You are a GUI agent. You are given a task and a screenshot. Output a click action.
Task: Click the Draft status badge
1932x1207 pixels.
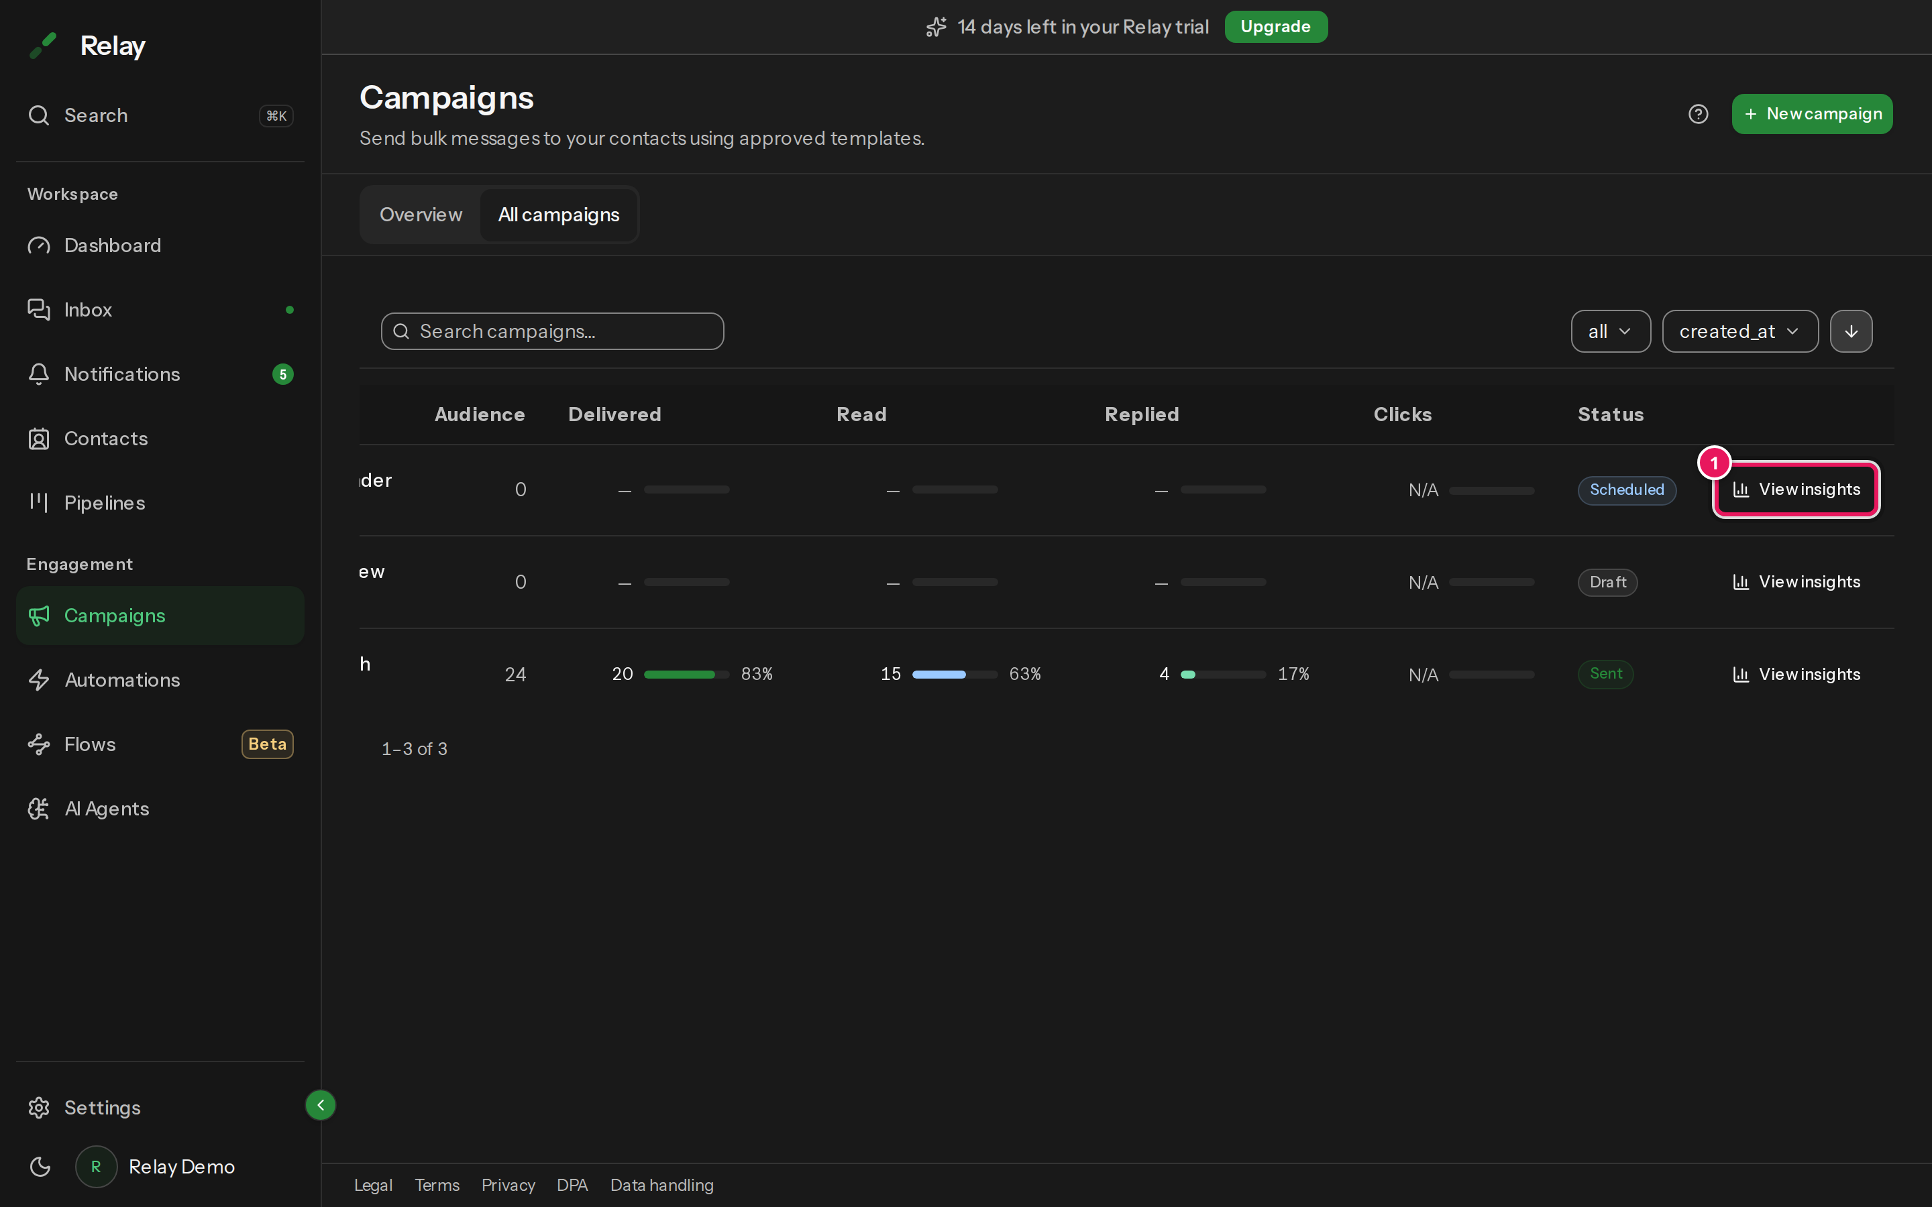tap(1607, 582)
